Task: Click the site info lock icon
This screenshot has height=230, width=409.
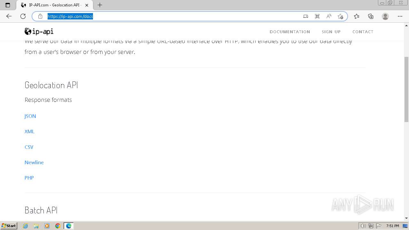Action: click(40, 16)
